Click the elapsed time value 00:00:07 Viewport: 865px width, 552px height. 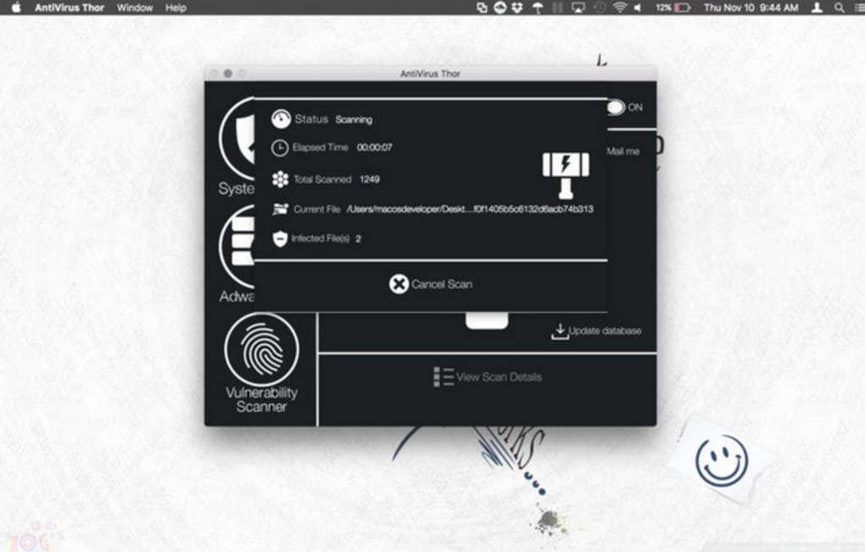point(375,148)
